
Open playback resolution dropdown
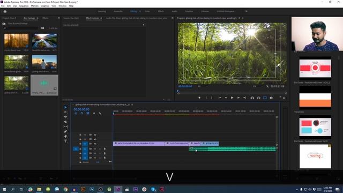pyautogui.click(x=258, y=86)
